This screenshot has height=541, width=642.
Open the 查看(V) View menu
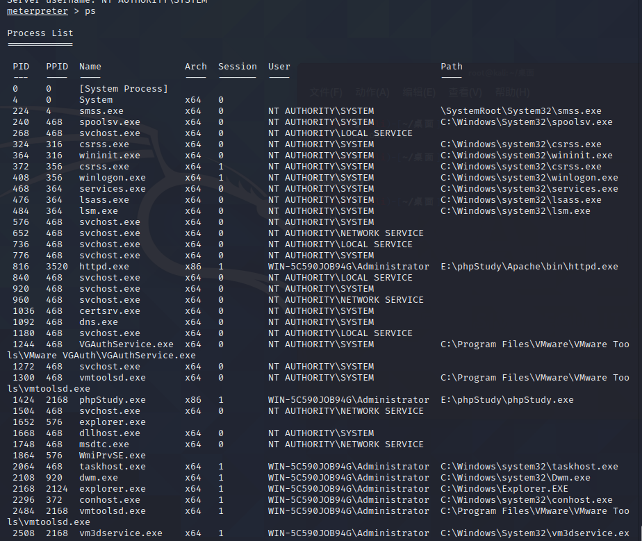pos(464,92)
